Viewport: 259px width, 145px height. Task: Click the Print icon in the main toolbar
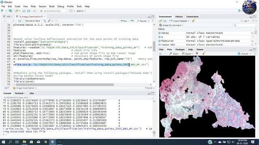tap(34, 11)
